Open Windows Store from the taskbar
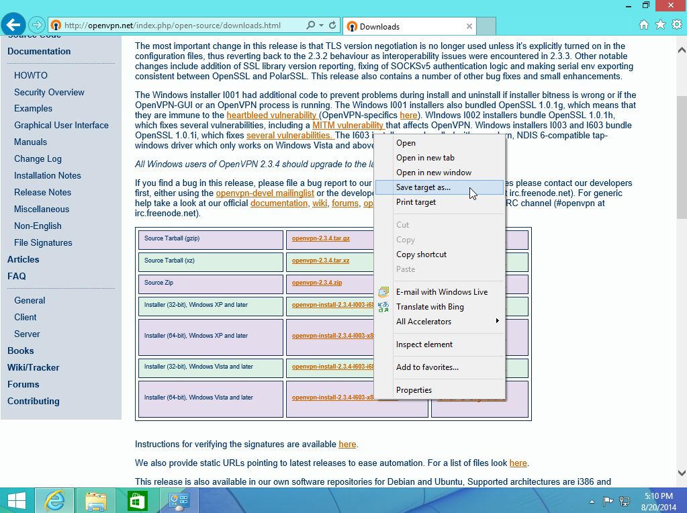This screenshot has width=687, height=513. 138,500
